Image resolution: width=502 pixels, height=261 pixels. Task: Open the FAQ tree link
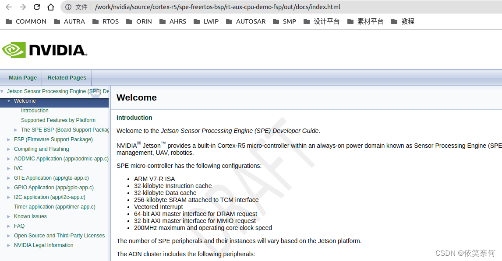pos(19,226)
